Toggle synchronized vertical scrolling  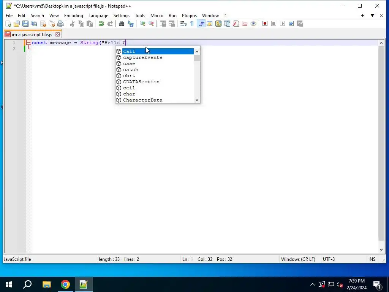163,24
